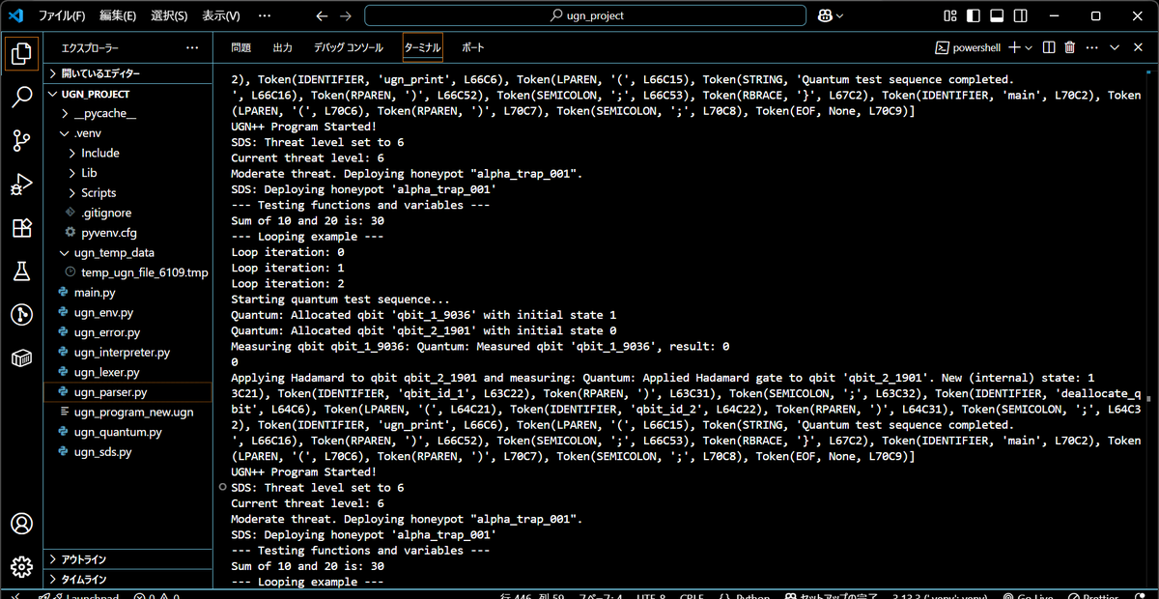Maximize panel size with chevron
The width and height of the screenshot is (1159, 599).
(1114, 47)
